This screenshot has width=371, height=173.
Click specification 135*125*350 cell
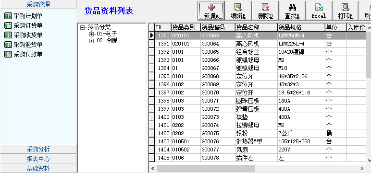(301, 141)
